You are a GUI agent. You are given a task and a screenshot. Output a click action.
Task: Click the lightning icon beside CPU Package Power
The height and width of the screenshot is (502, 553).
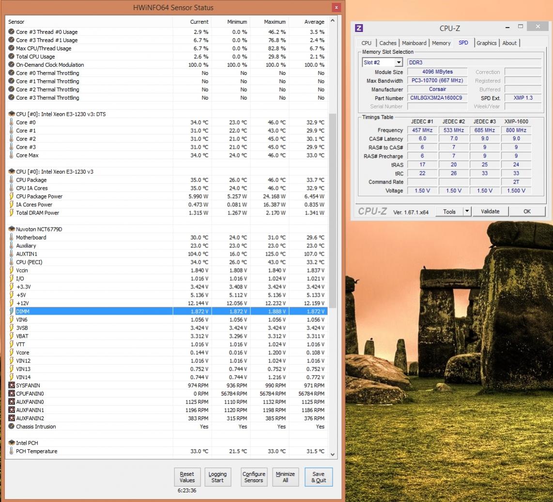(11, 197)
